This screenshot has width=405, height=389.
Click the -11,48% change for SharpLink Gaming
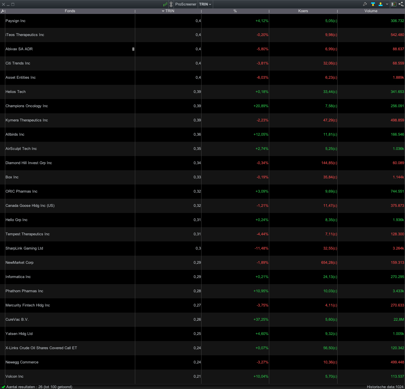(261, 248)
